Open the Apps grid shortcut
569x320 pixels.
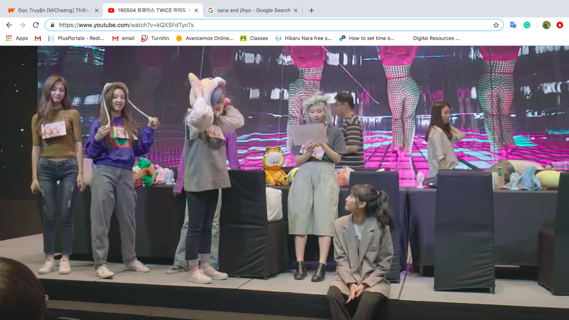click(x=17, y=38)
